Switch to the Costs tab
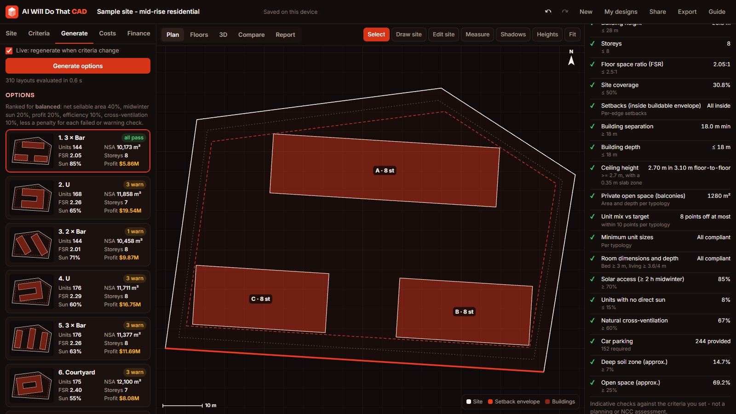The image size is (736, 414). pos(107,33)
